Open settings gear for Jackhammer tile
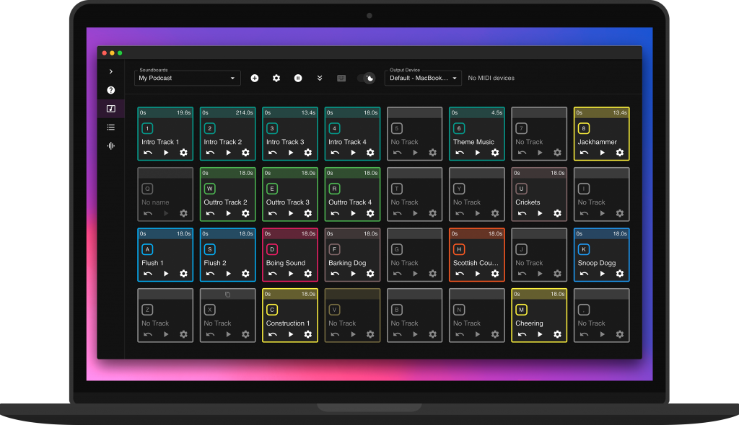This screenshot has width=739, height=425. [x=619, y=153]
